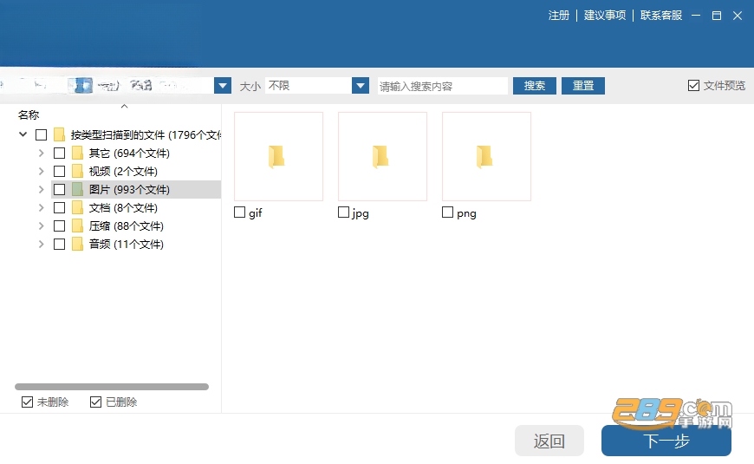Toggle the 未删除 filter checkbox
Viewport: 754px width, 464px height.
click(28, 402)
